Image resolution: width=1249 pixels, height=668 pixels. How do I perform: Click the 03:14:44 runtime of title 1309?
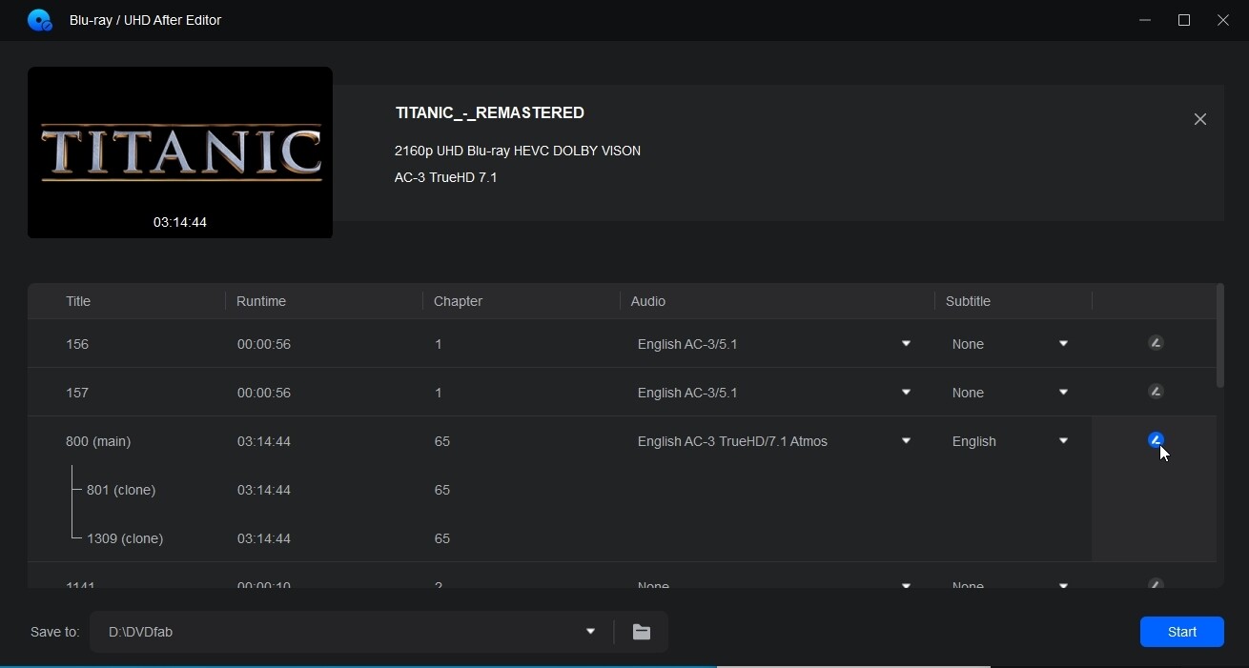264,538
